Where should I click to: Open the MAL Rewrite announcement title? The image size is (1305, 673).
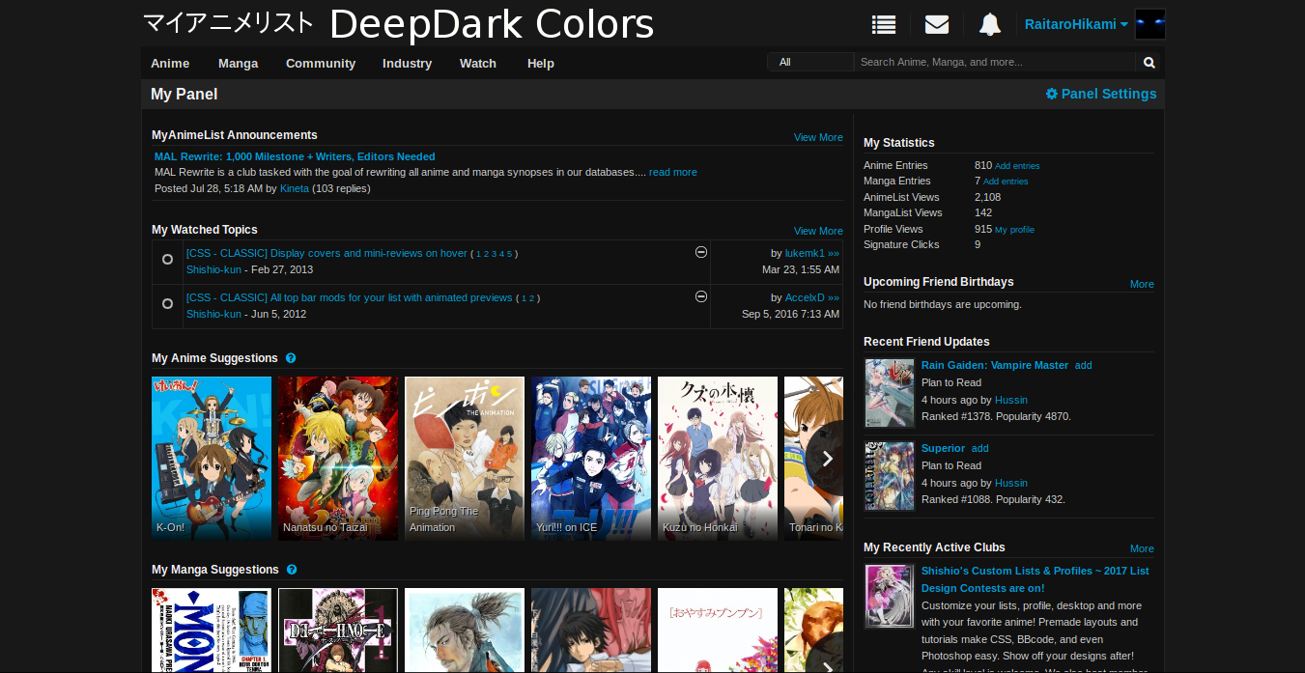click(295, 156)
